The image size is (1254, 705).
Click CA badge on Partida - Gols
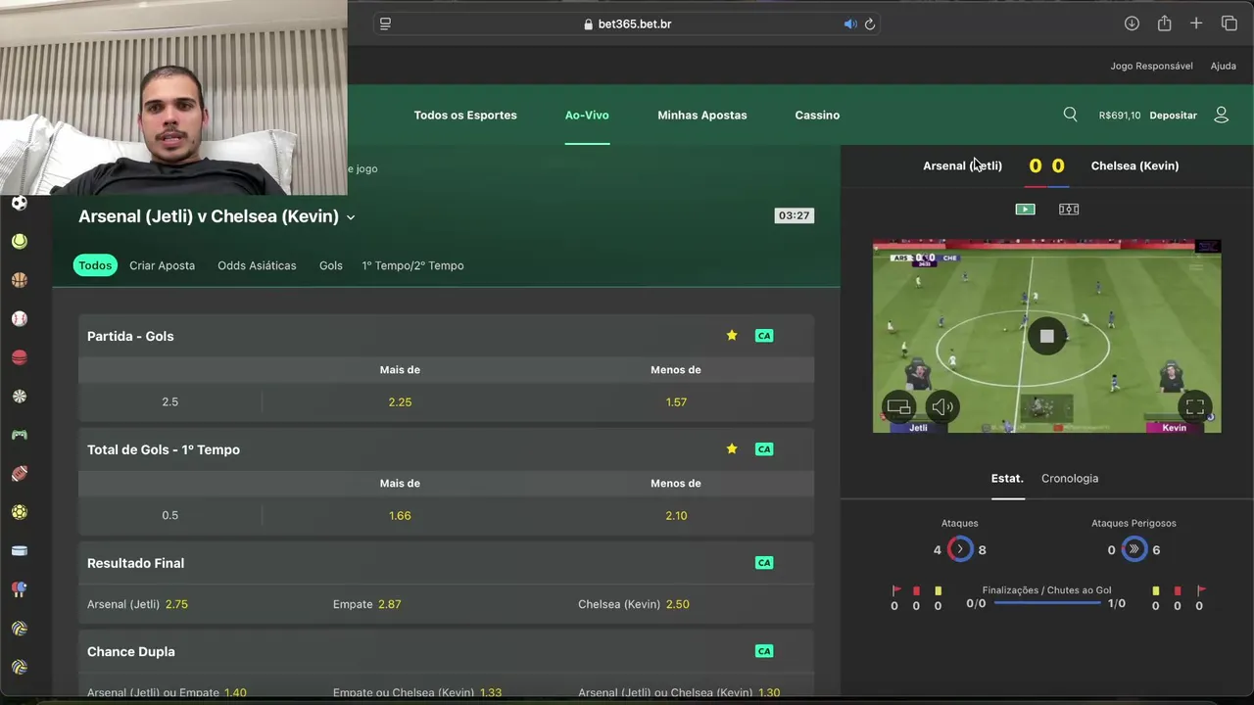coord(764,336)
